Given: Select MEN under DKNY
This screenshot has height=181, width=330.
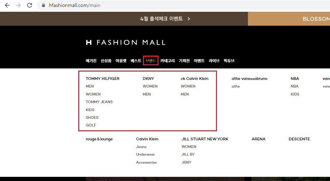Looking at the screenshot, I should coord(147,94).
